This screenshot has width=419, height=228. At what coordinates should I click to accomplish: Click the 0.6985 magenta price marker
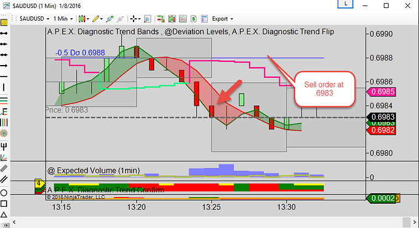[x=381, y=92]
